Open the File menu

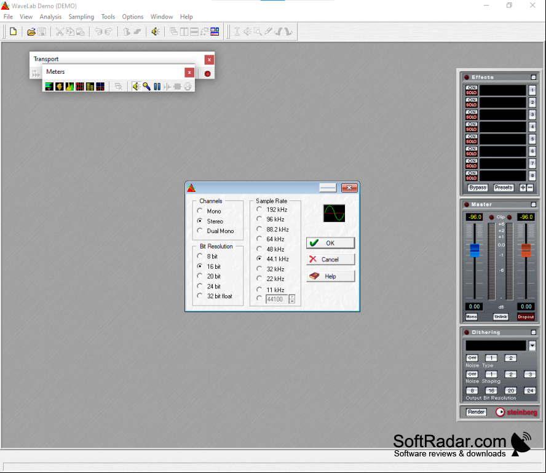tap(8, 17)
